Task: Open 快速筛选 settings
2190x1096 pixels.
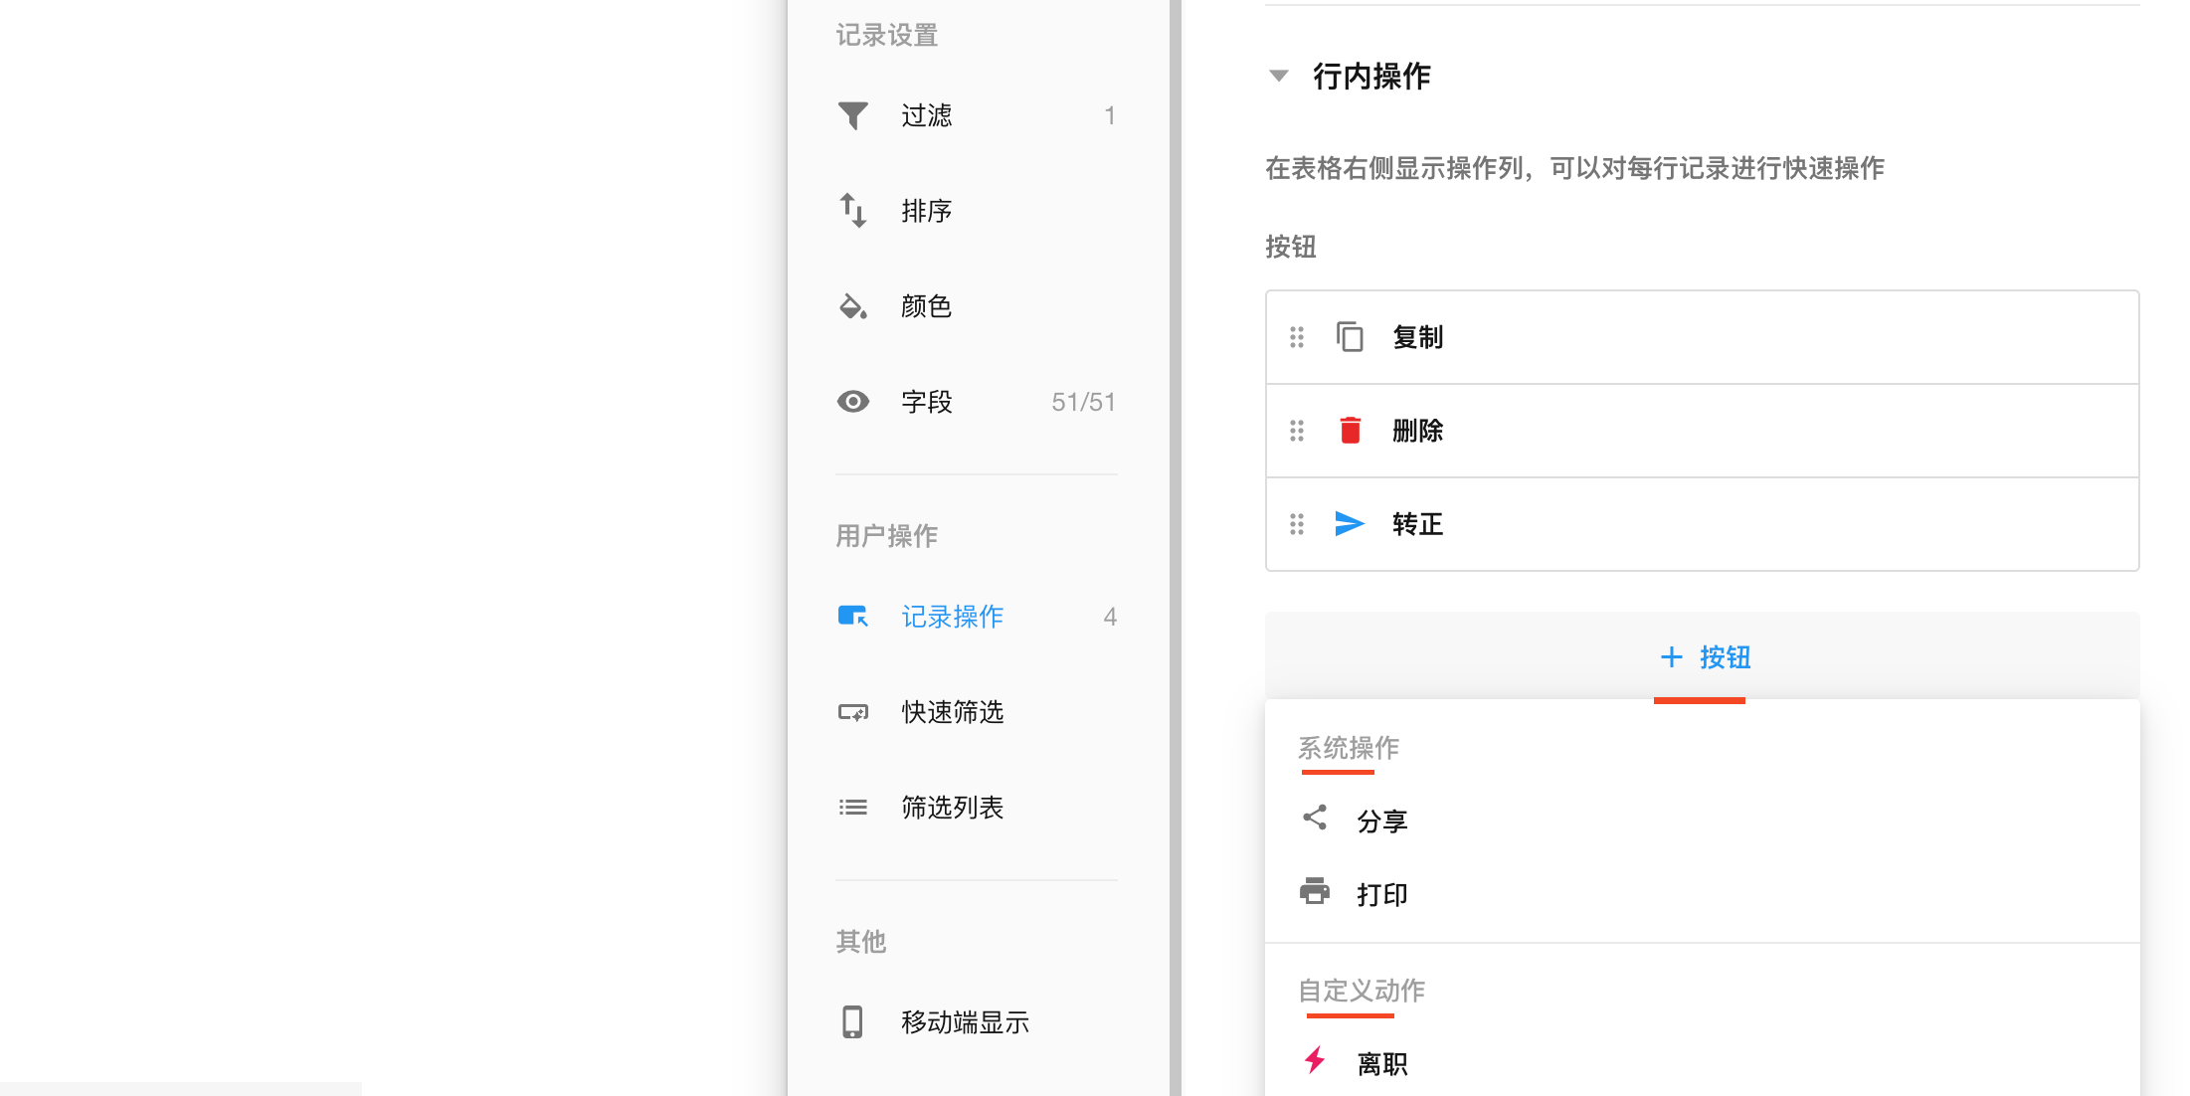Action: coord(951,712)
